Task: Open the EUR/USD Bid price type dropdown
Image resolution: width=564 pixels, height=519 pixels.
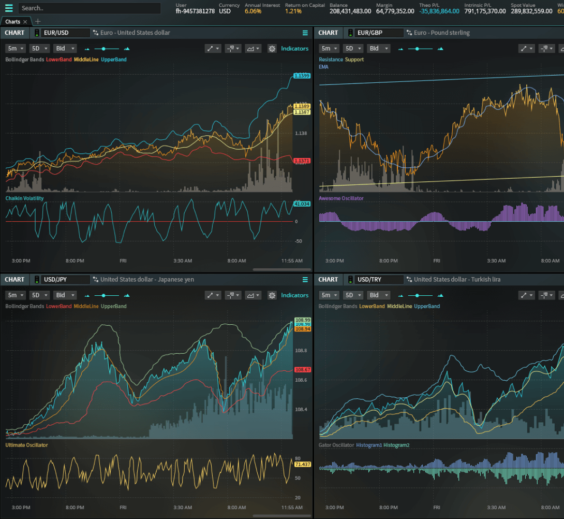Action: coord(65,48)
